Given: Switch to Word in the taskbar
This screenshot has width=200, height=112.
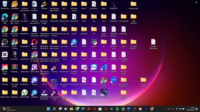Looking at the screenshot, I should point(129,109).
